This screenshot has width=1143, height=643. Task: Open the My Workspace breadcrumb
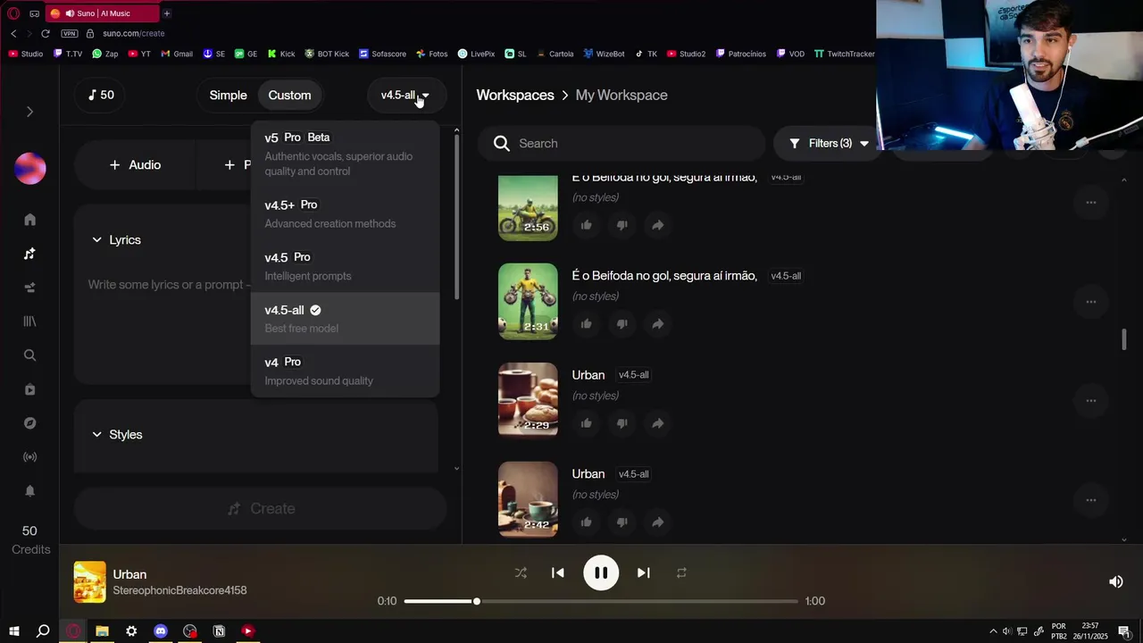click(x=622, y=95)
